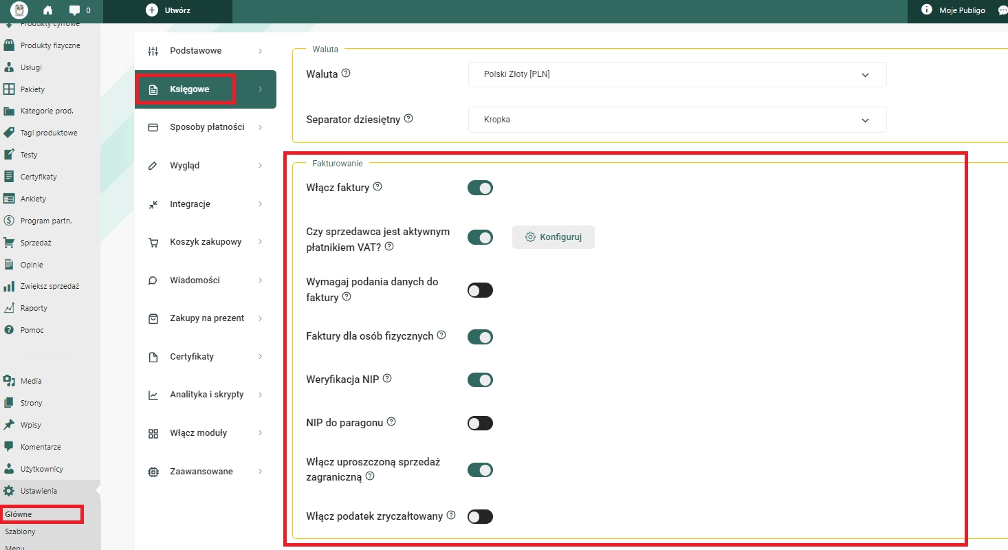
Task: Click the Zwiększ sprzedaż bar chart icon
Action: click(9, 286)
